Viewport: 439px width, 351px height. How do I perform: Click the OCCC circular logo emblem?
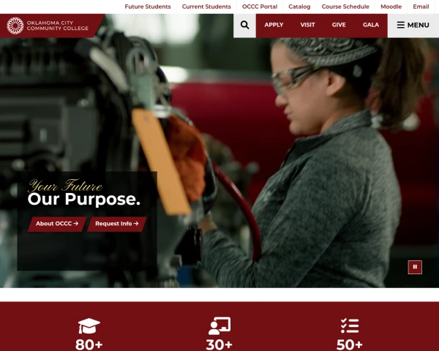click(x=15, y=26)
